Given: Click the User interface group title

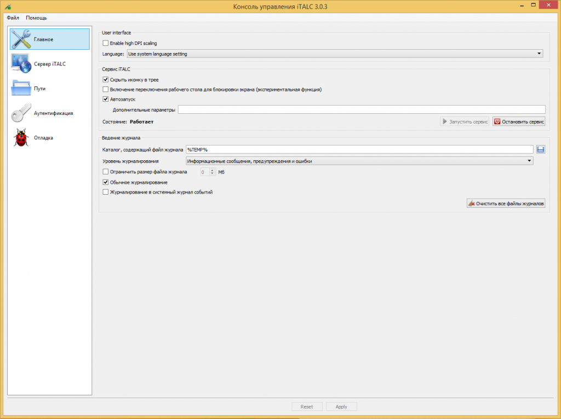Looking at the screenshot, I should click(117, 33).
